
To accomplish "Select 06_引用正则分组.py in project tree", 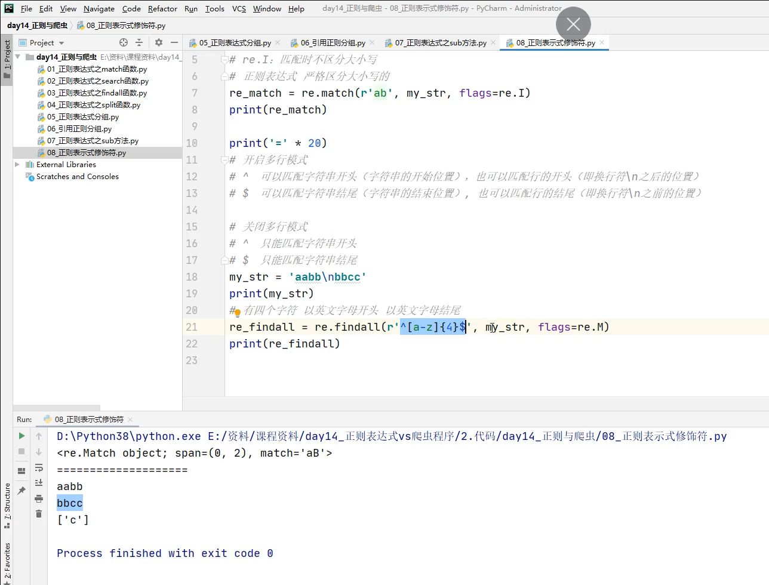I will tap(79, 128).
